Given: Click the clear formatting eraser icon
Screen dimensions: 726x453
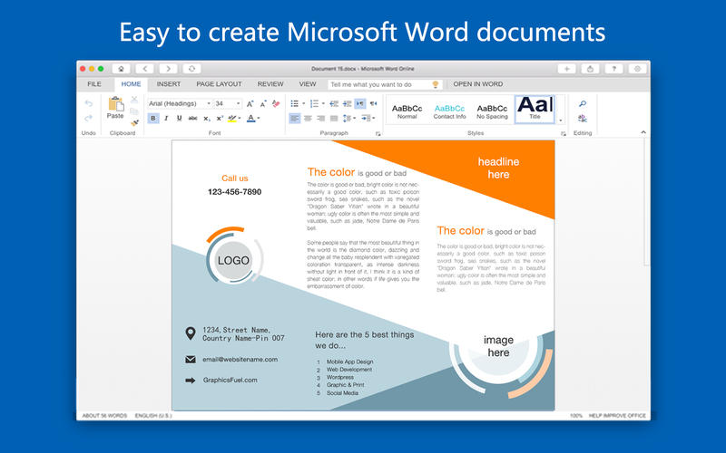Looking at the screenshot, I should click(x=276, y=103).
